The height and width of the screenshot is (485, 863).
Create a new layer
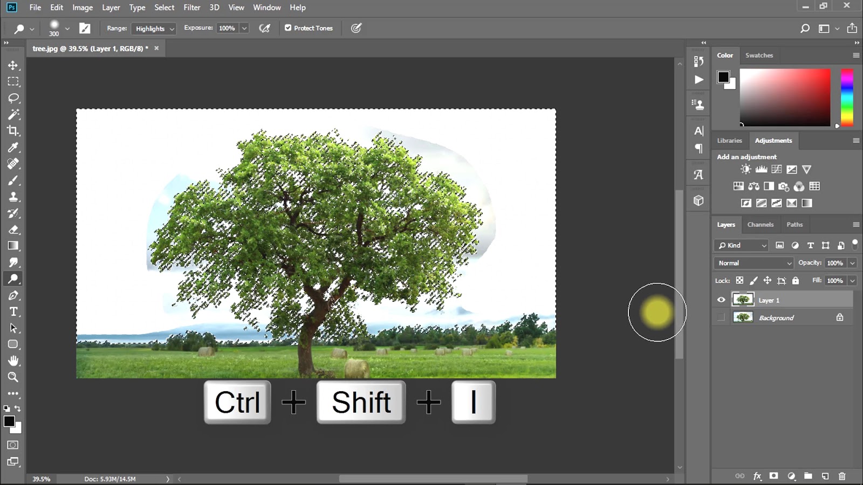[x=825, y=476]
